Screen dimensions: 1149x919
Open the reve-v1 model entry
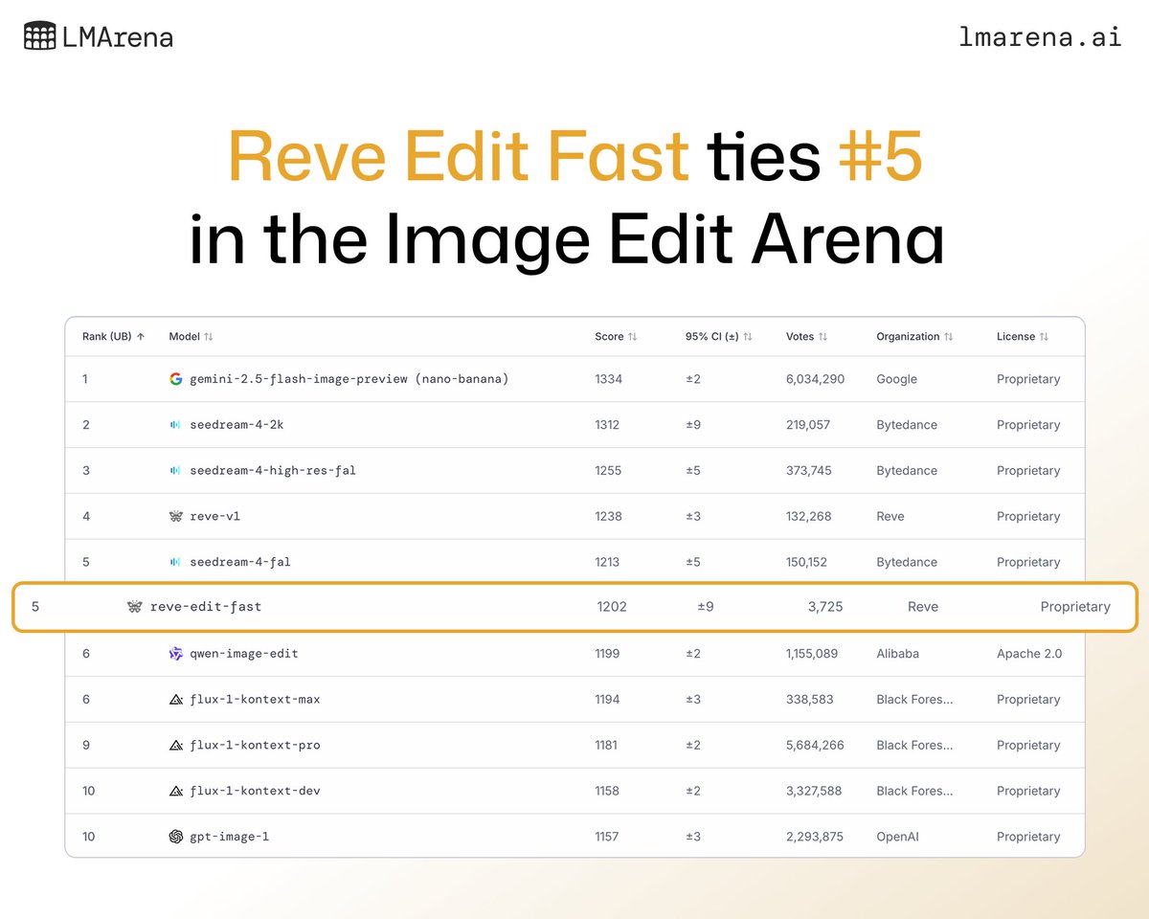click(215, 517)
